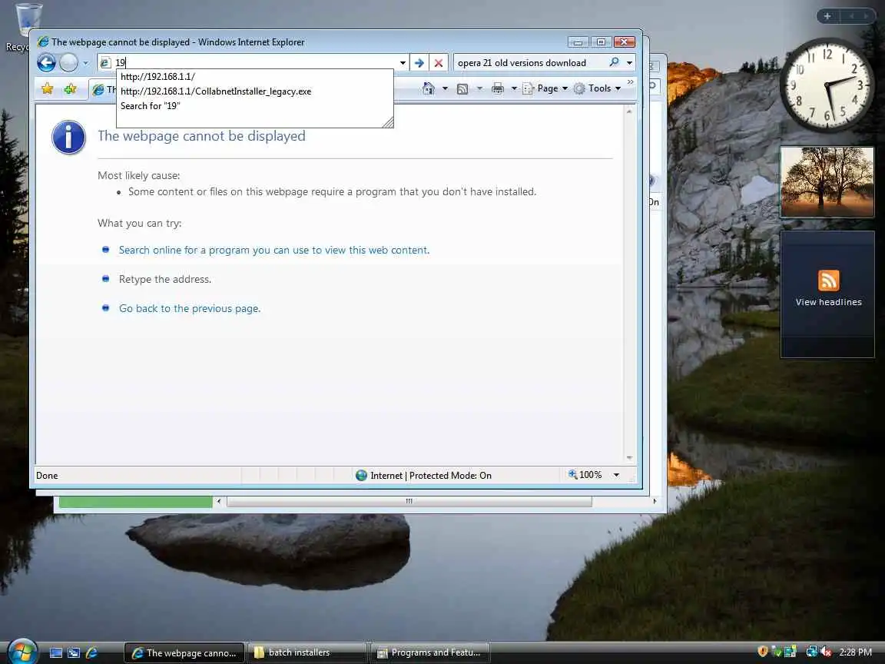Open the Page menu

(545, 88)
